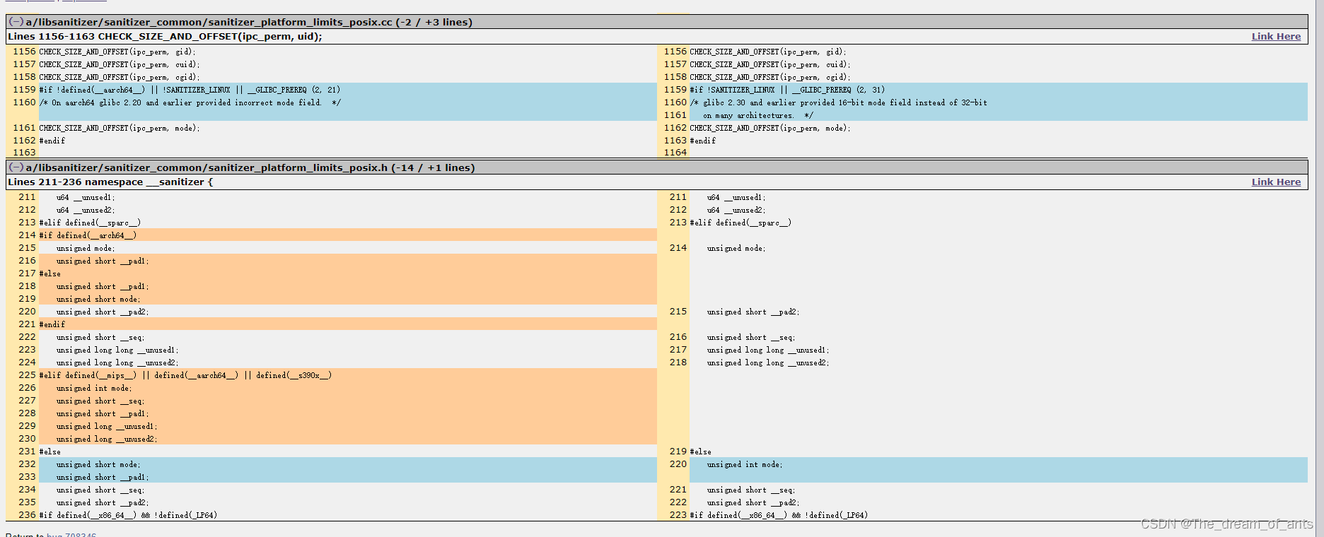The height and width of the screenshot is (537, 1324).
Task: Click removed line 225 '#elif defined(__mips__)' condition
Action: [185, 375]
